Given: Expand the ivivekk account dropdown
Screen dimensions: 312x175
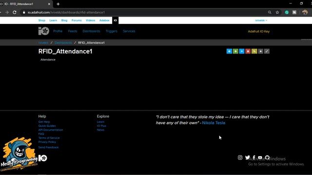Looking at the screenshot, I should pos(261,20).
